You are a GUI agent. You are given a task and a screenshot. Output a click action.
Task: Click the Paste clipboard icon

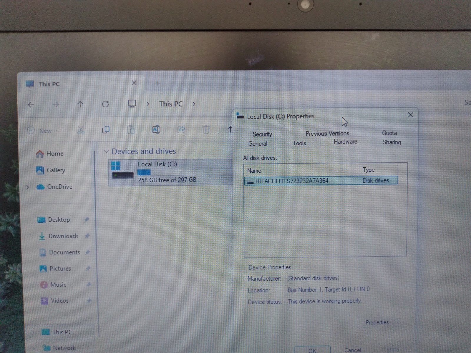[131, 130]
